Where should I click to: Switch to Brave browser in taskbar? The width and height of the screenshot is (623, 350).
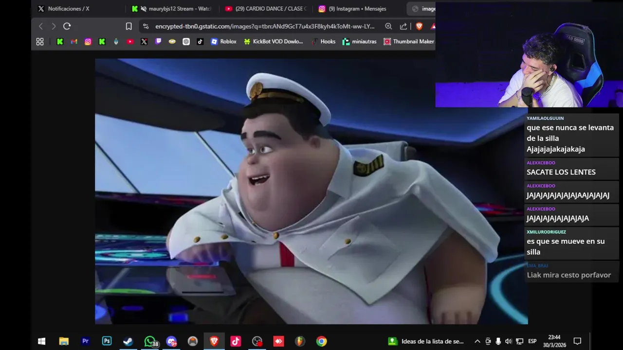click(214, 341)
